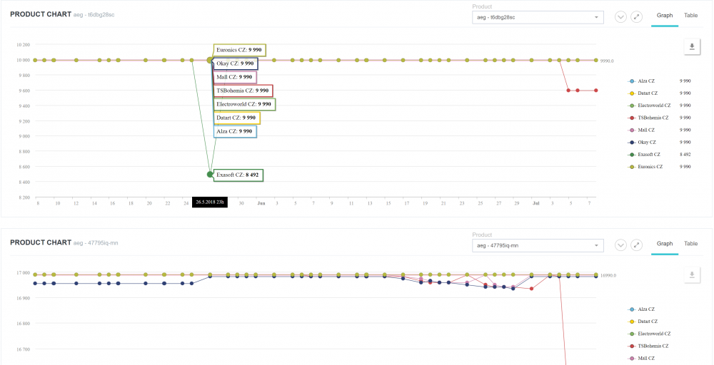Click the 8 200 y-axis label
The width and height of the screenshot is (714, 365).
(x=24, y=197)
